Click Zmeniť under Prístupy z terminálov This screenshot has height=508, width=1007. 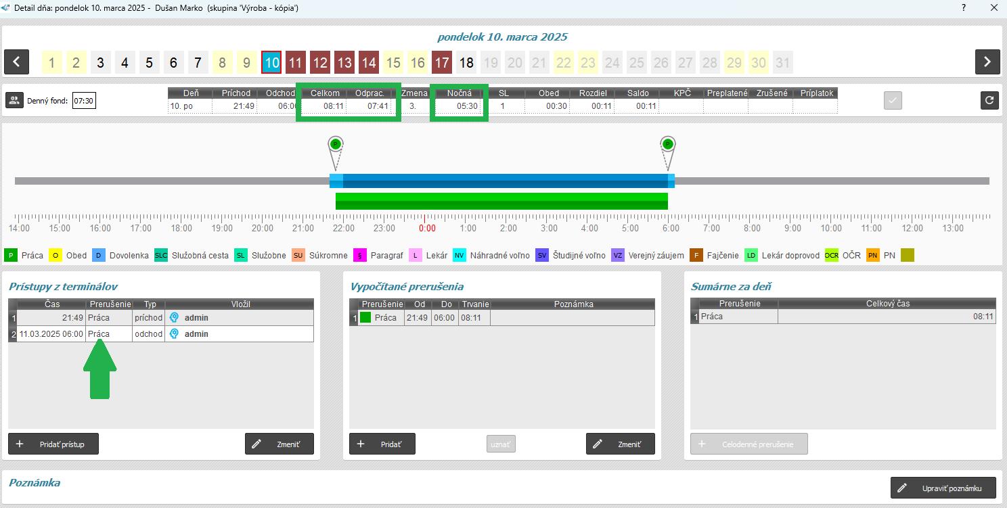279,444
